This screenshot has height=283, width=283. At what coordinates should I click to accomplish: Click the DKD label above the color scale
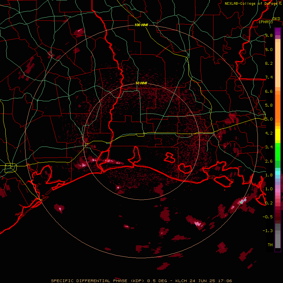pyautogui.click(x=276, y=19)
